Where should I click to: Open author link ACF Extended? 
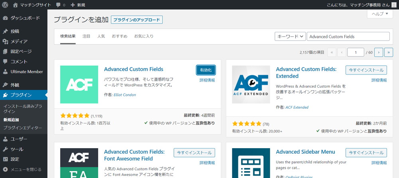297,108
